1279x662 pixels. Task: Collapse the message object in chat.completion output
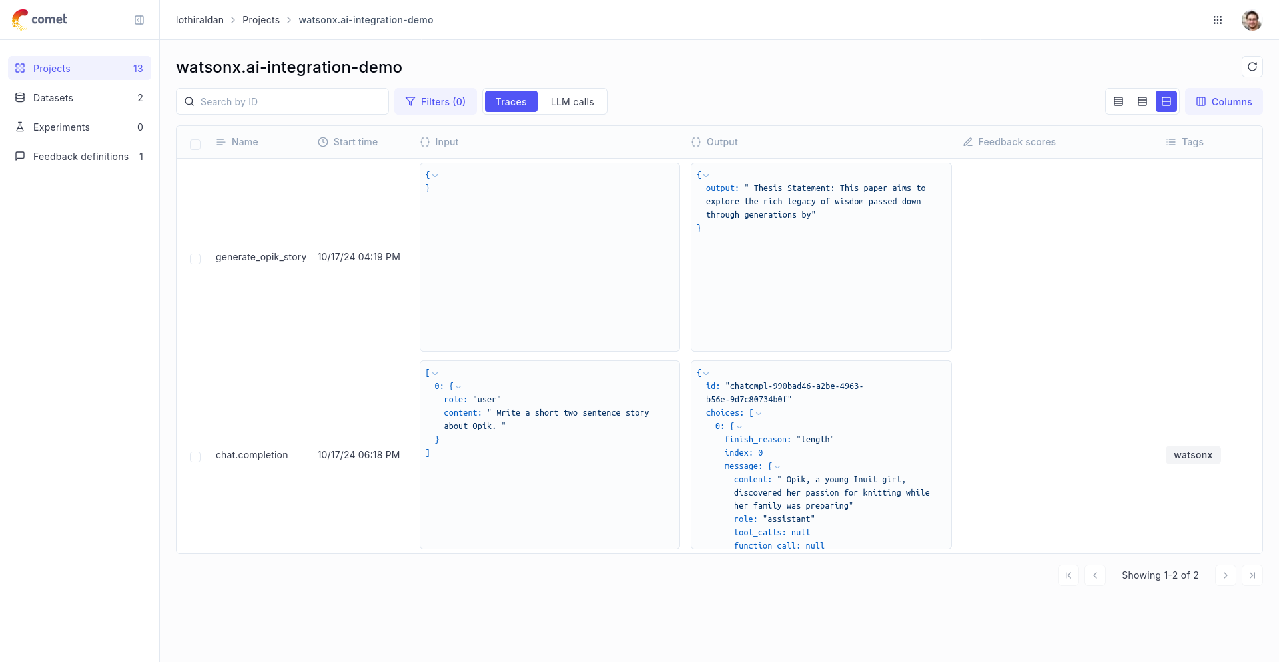tap(777, 466)
